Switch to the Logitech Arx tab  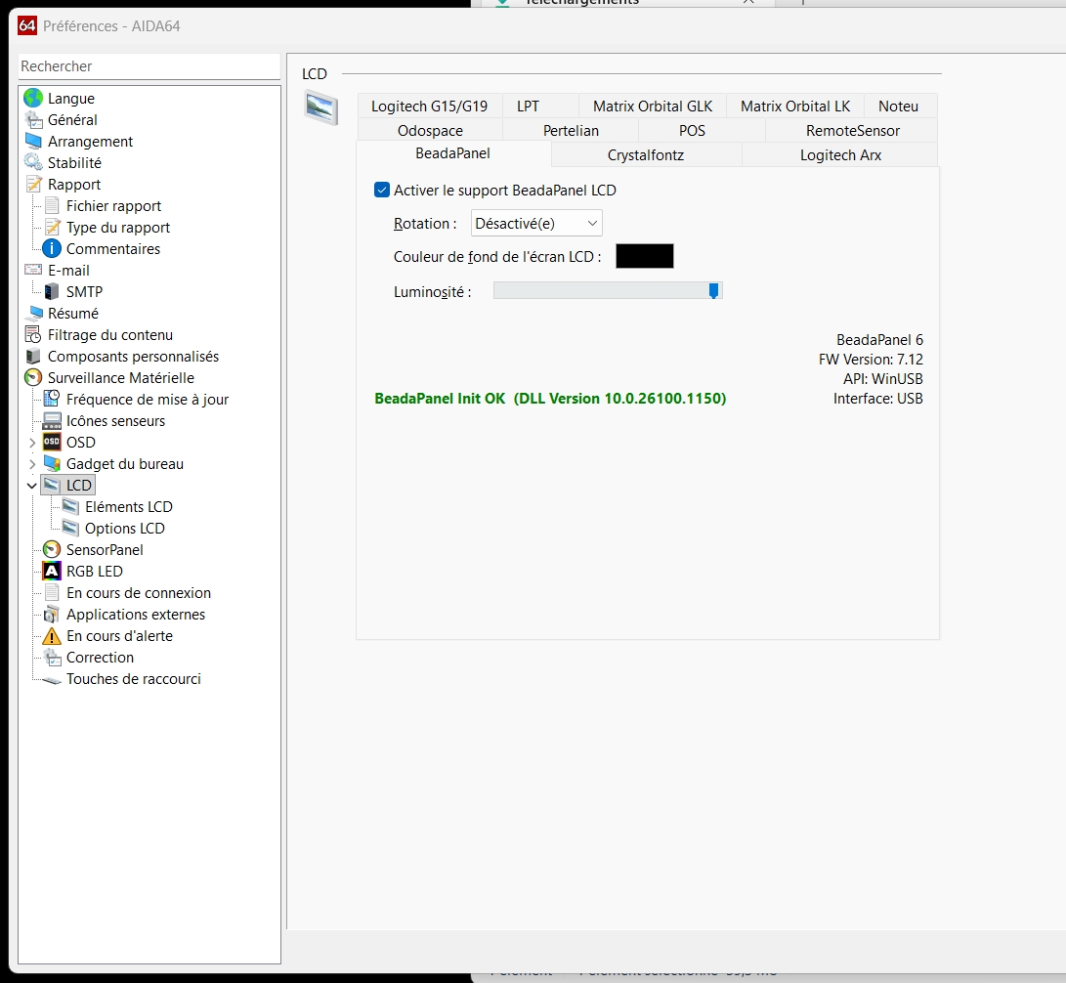coord(840,155)
